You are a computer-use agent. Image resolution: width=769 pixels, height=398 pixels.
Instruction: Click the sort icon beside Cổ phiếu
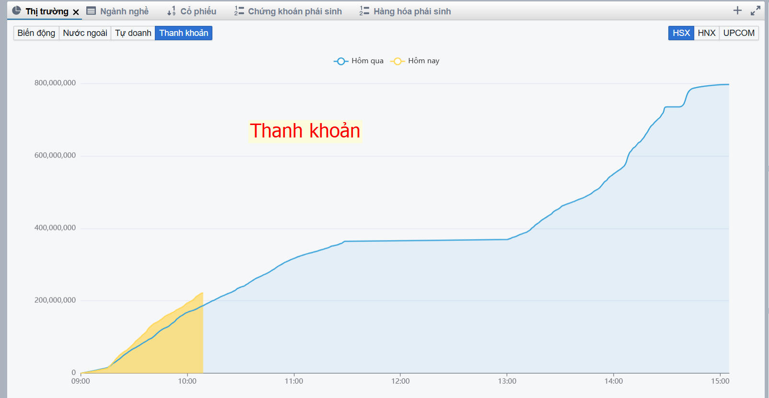171,11
